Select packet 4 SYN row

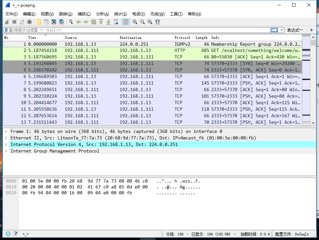coord(152,63)
